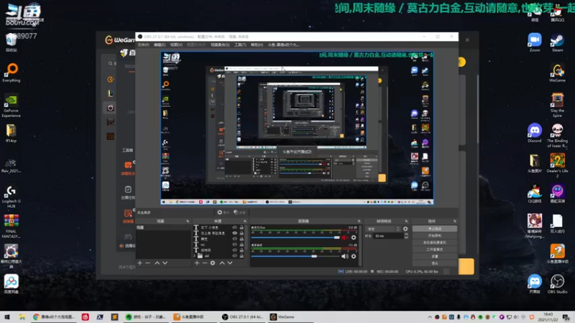Toggle visibility of the 左下 小信息 source
The height and width of the screenshot is (323, 575).
point(235,228)
